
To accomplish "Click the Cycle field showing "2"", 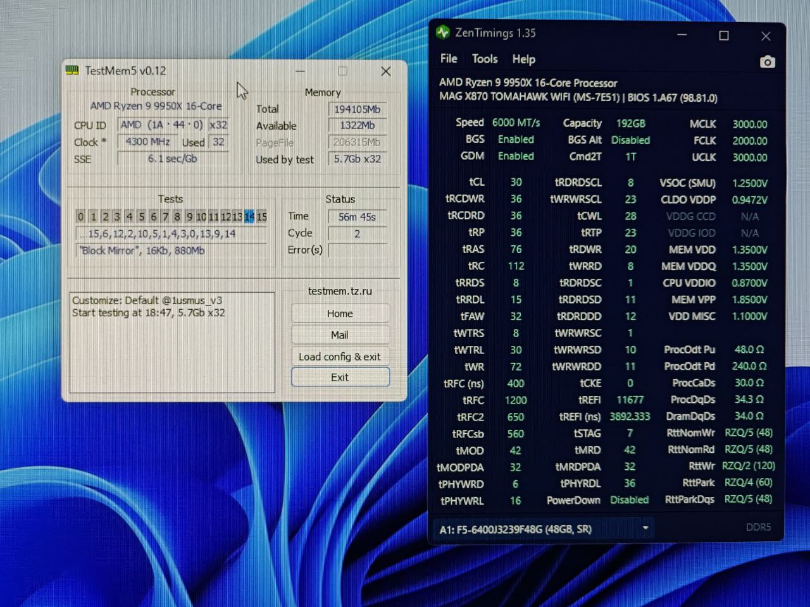I will click(x=358, y=234).
